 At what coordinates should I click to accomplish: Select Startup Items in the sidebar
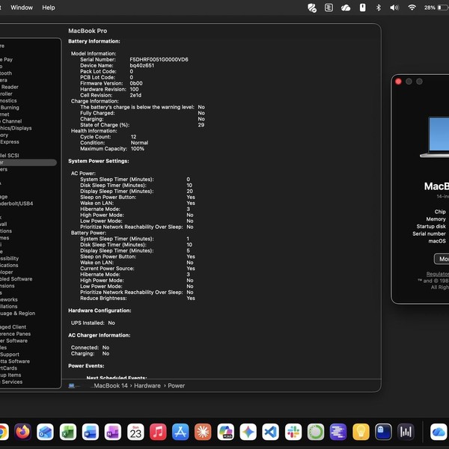[10, 375]
